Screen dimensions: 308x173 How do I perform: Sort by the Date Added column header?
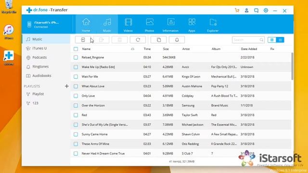coord(249,49)
